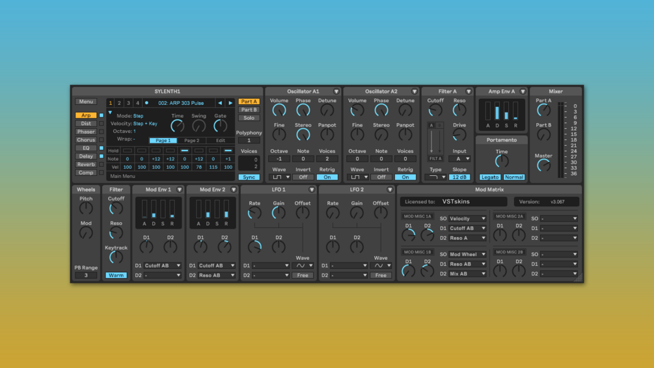The height and width of the screenshot is (368, 654).
Task: Open Mod Env 1 D1 Cutoff AB dropdown
Action: coord(162,266)
